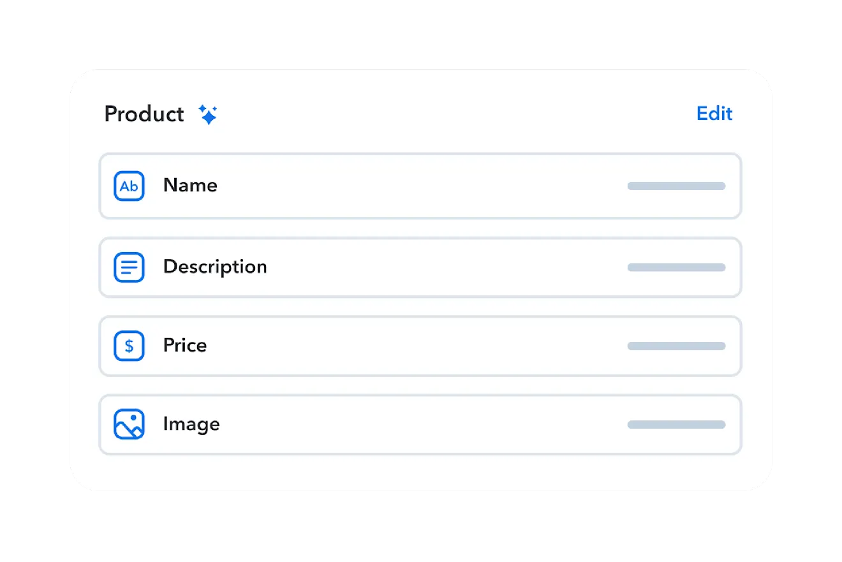Click the dollar sign Price icon

click(129, 346)
